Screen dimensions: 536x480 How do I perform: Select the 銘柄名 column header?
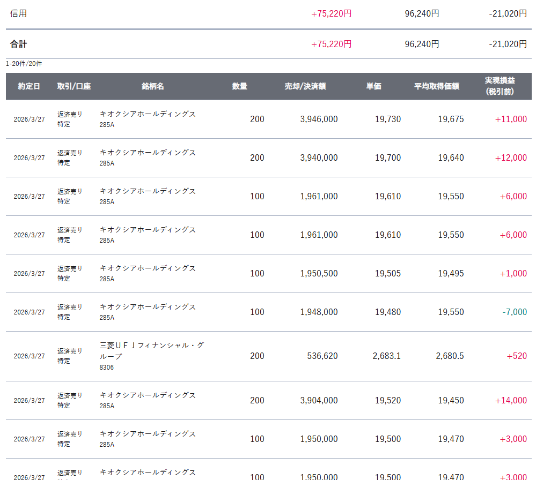click(153, 86)
